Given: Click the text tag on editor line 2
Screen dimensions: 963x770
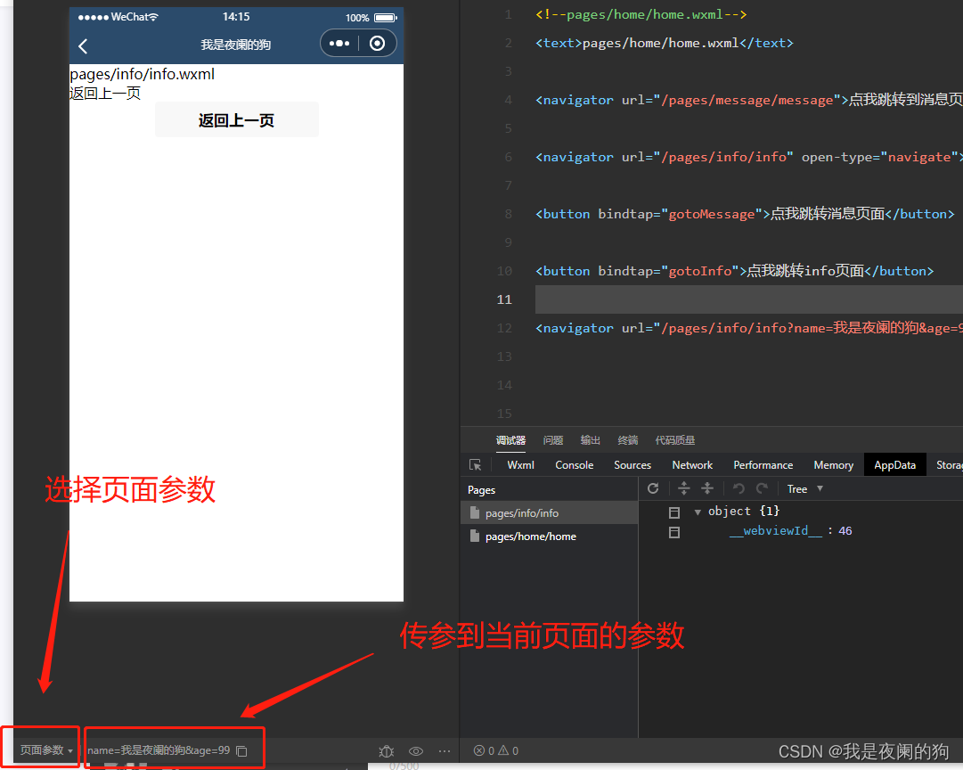Looking at the screenshot, I should pos(665,43).
